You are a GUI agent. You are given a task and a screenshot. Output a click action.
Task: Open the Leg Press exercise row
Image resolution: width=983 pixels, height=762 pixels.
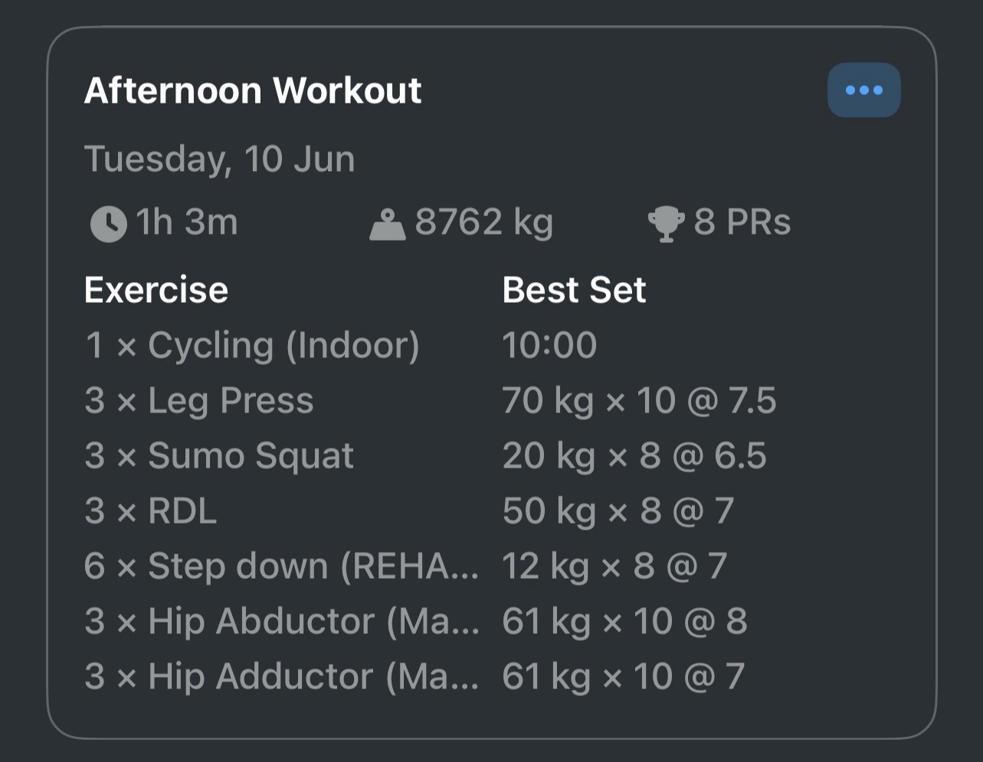coord(199,400)
